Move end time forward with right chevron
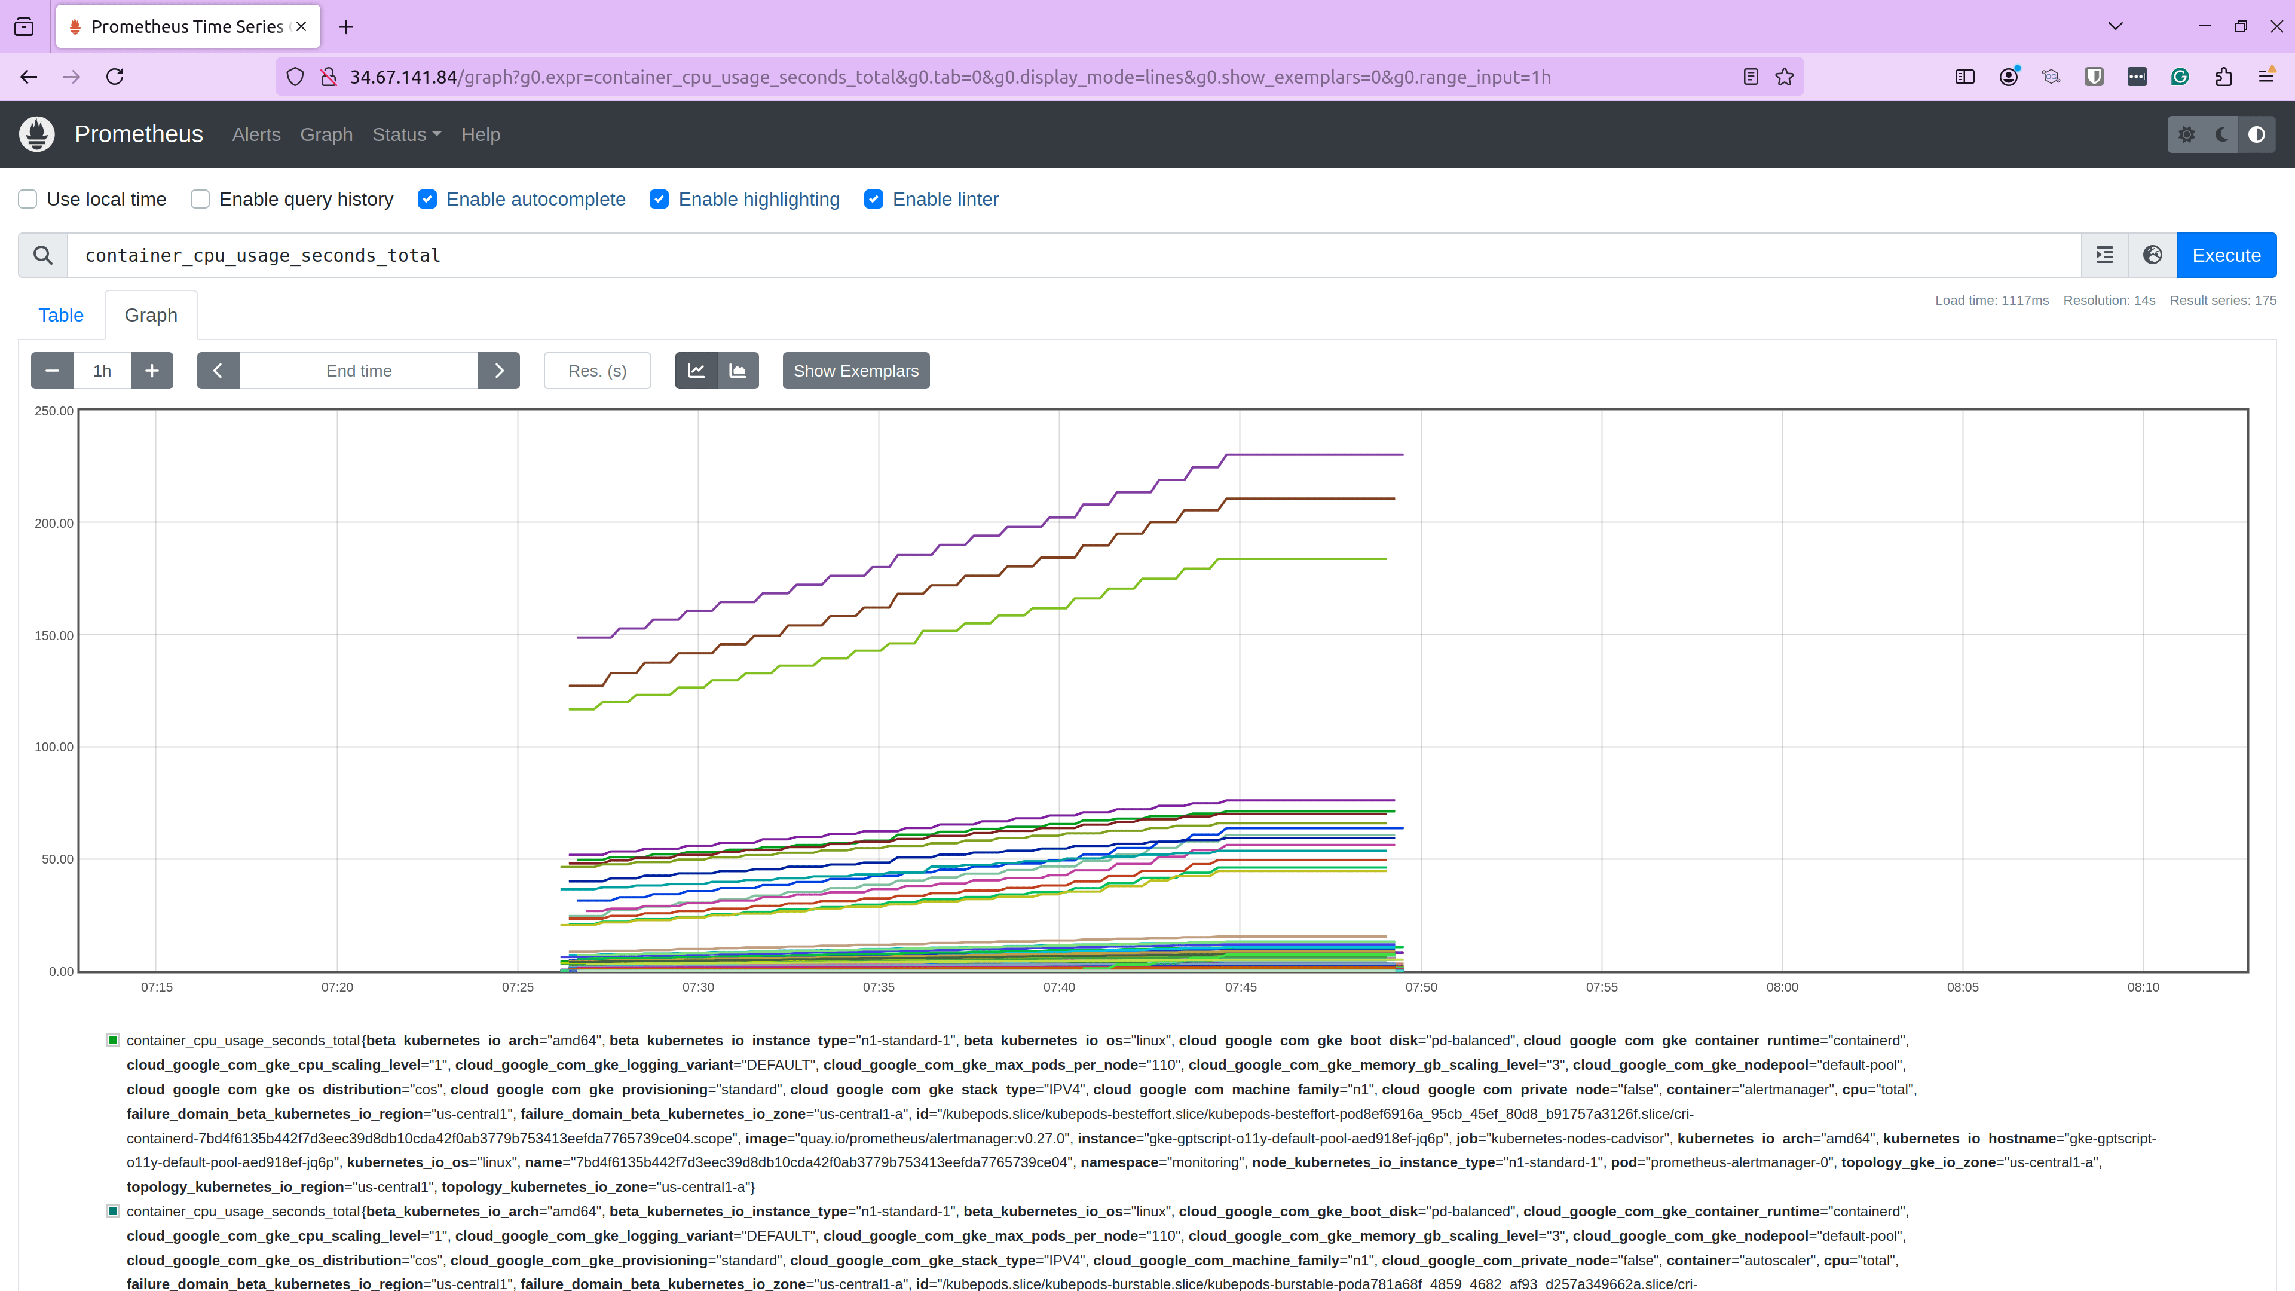Screen dimensions: 2295x1291 [499, 371]
